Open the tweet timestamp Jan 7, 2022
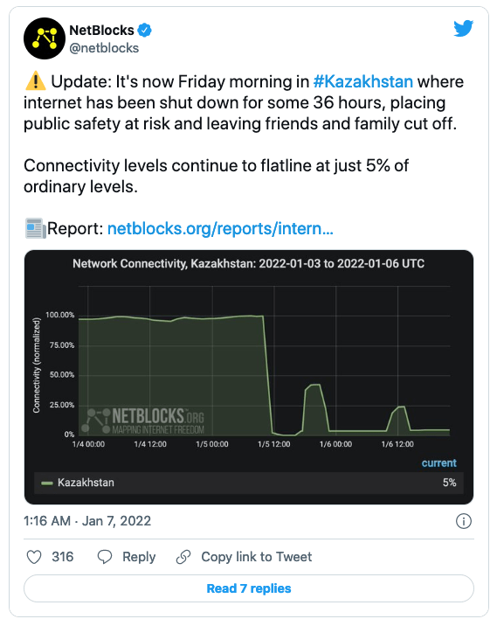The image size is (497, 626). point(87,521)
